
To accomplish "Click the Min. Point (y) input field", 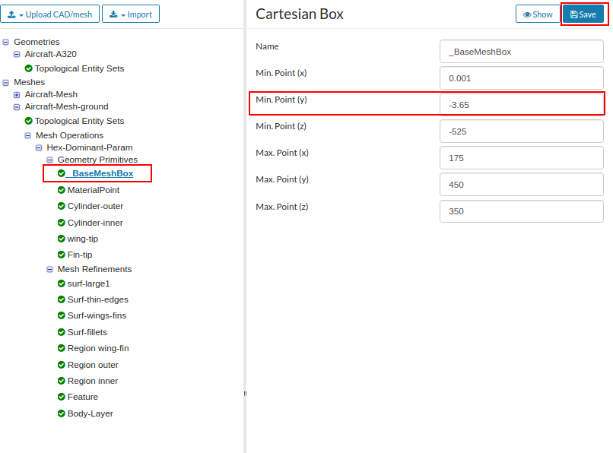I will [x=521, y=105].
